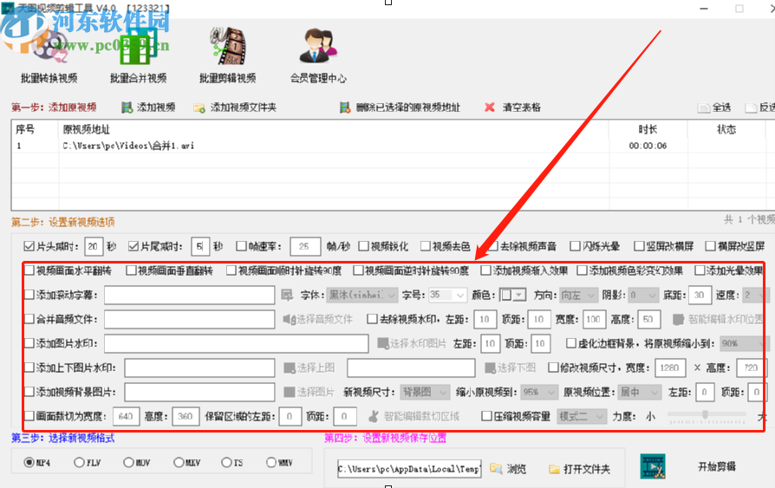775x488 pixels.
Task: Click the 原视频地址 column header
Action: (x=86, y=129)
